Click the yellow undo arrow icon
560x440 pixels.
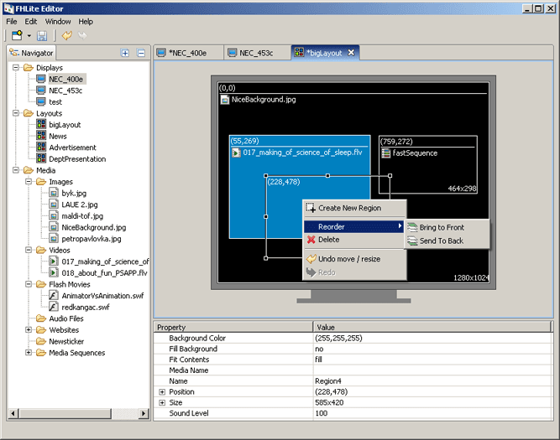point(66,36)
